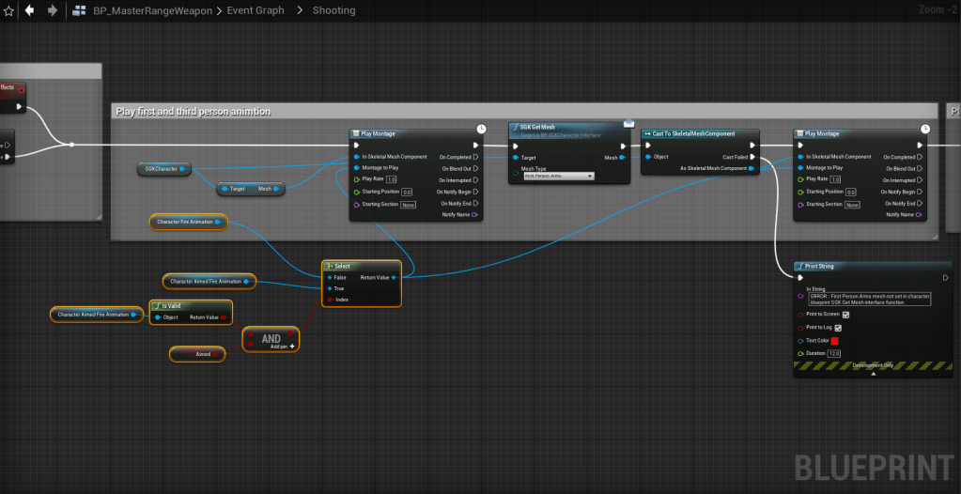Click the Is Valid function icon
This screenshot has height=494, width=961.
coord(156,305)
